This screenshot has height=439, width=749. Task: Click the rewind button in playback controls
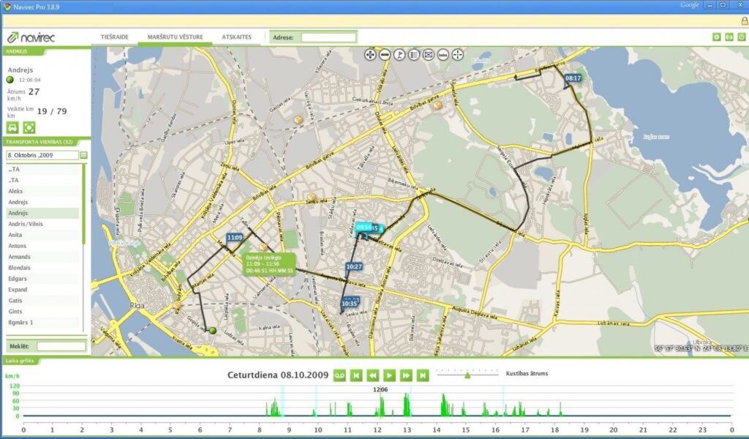(372, 375)
